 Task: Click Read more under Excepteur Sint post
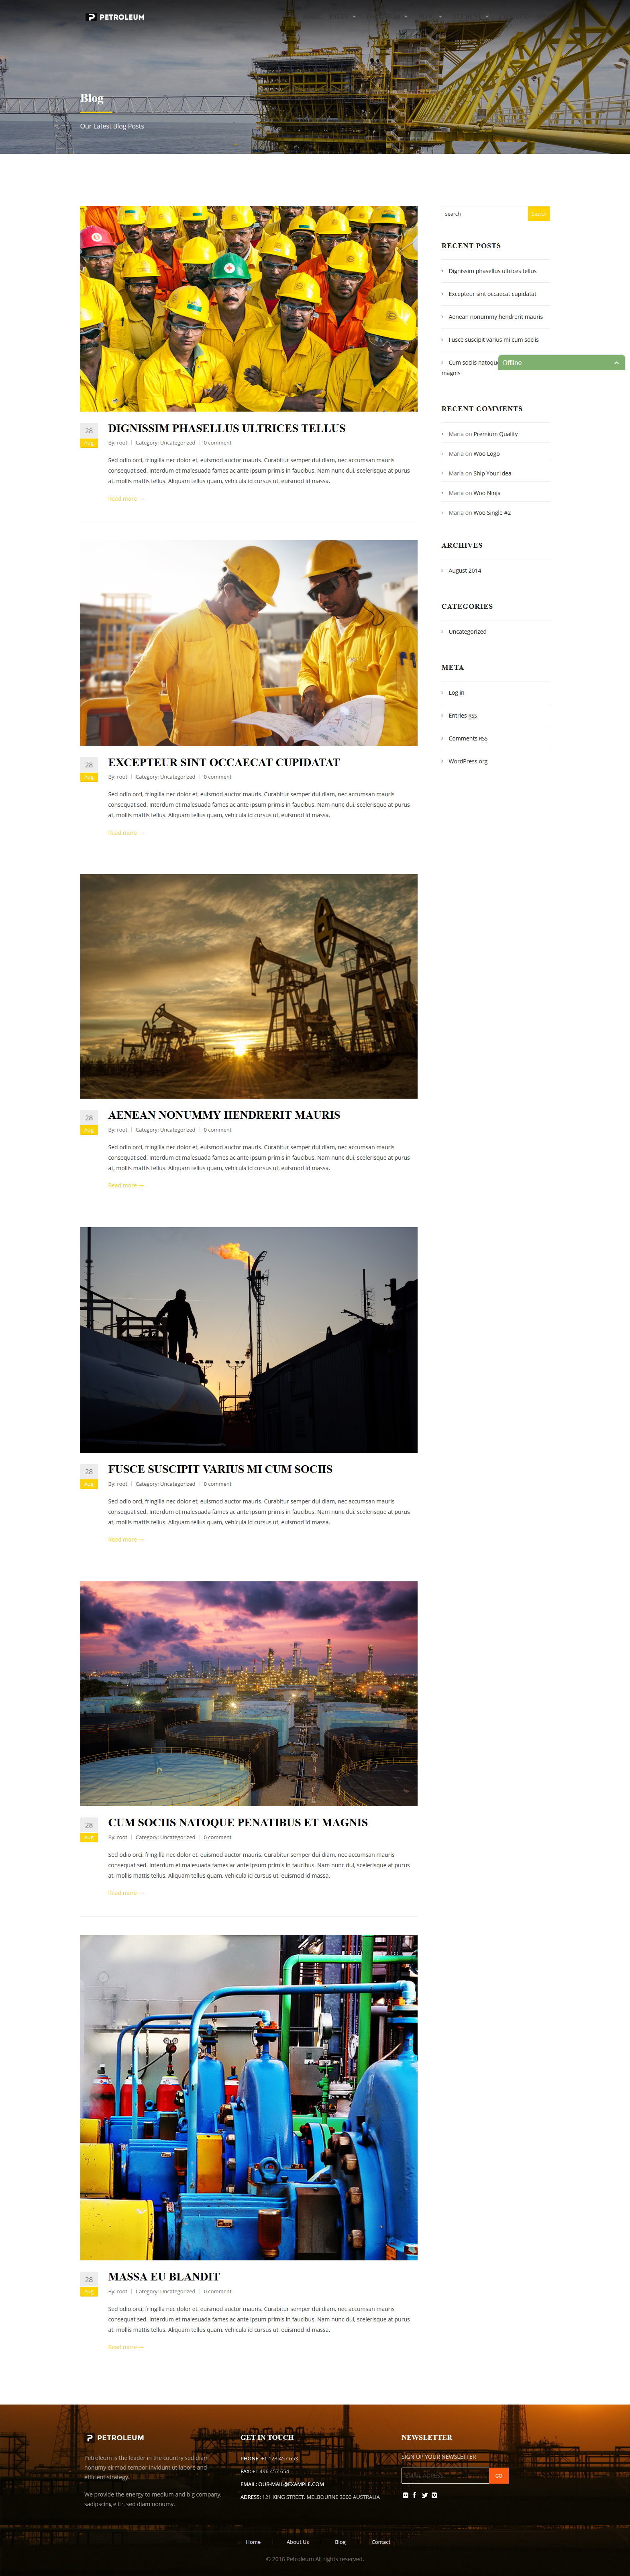coord(126,833)
